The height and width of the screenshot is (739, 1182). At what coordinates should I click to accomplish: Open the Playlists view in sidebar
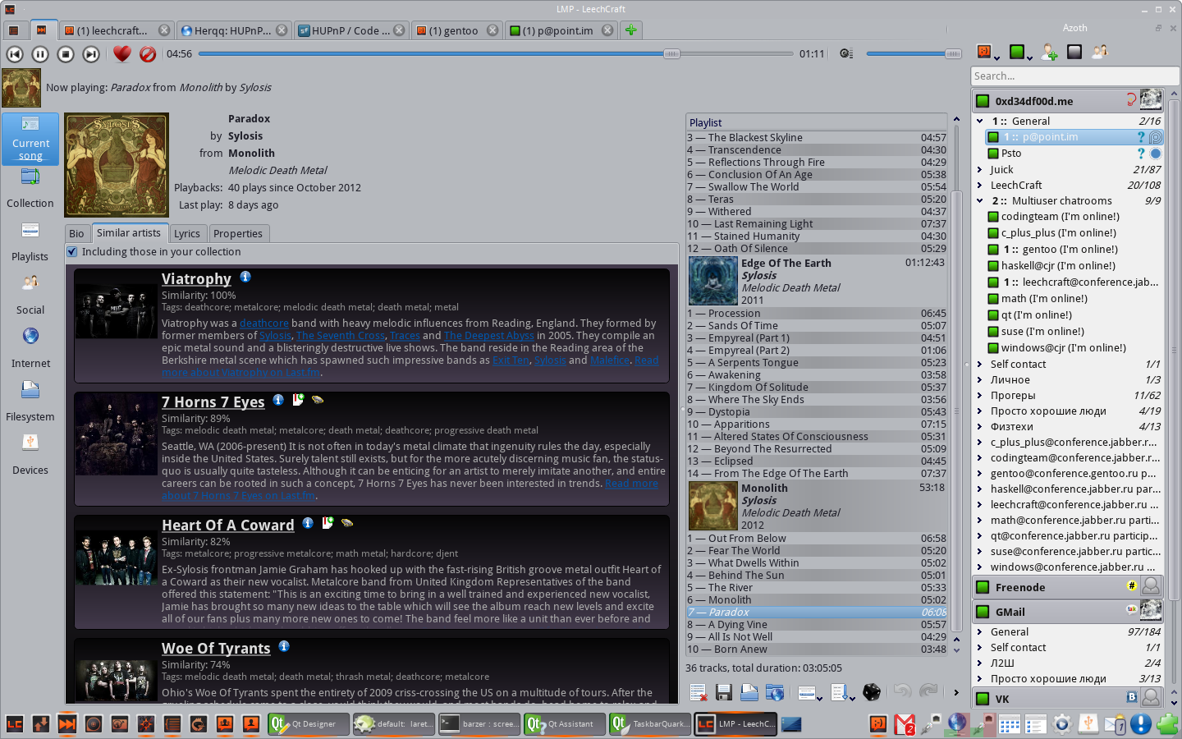(x=30, y=242)
